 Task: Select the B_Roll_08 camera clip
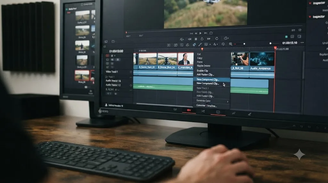[x=240, y=61]
